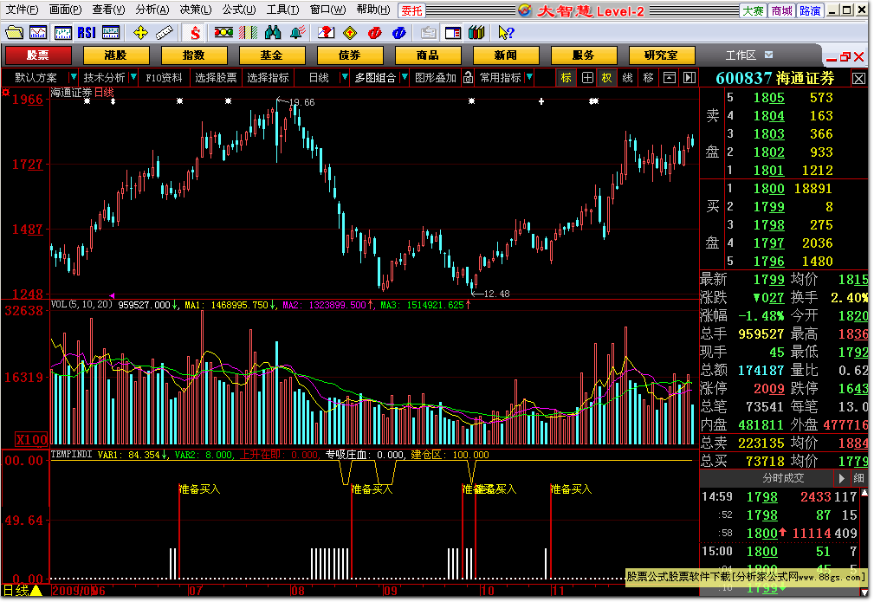The height and width of the screenshot is (602, 874).
Task: Open the 画面(P) menu
Action: click(x=65, y=10)
